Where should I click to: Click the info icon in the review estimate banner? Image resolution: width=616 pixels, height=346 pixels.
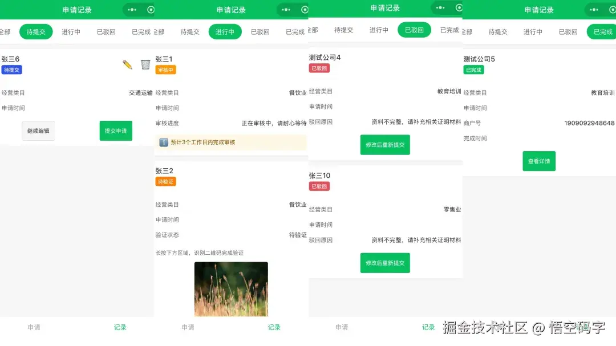click(164, 142)
